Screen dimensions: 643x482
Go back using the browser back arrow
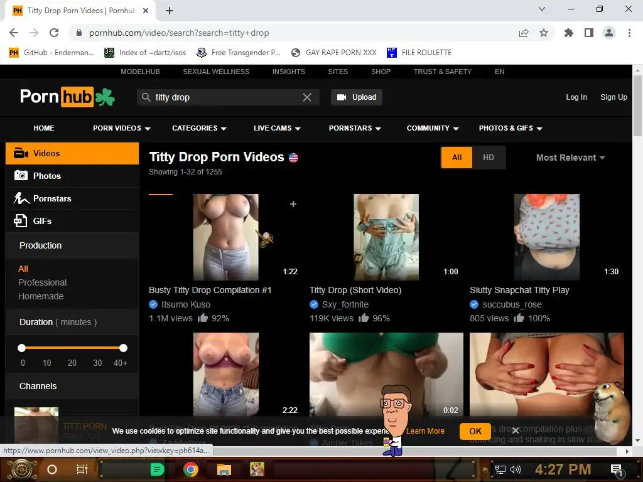[14, 33]
